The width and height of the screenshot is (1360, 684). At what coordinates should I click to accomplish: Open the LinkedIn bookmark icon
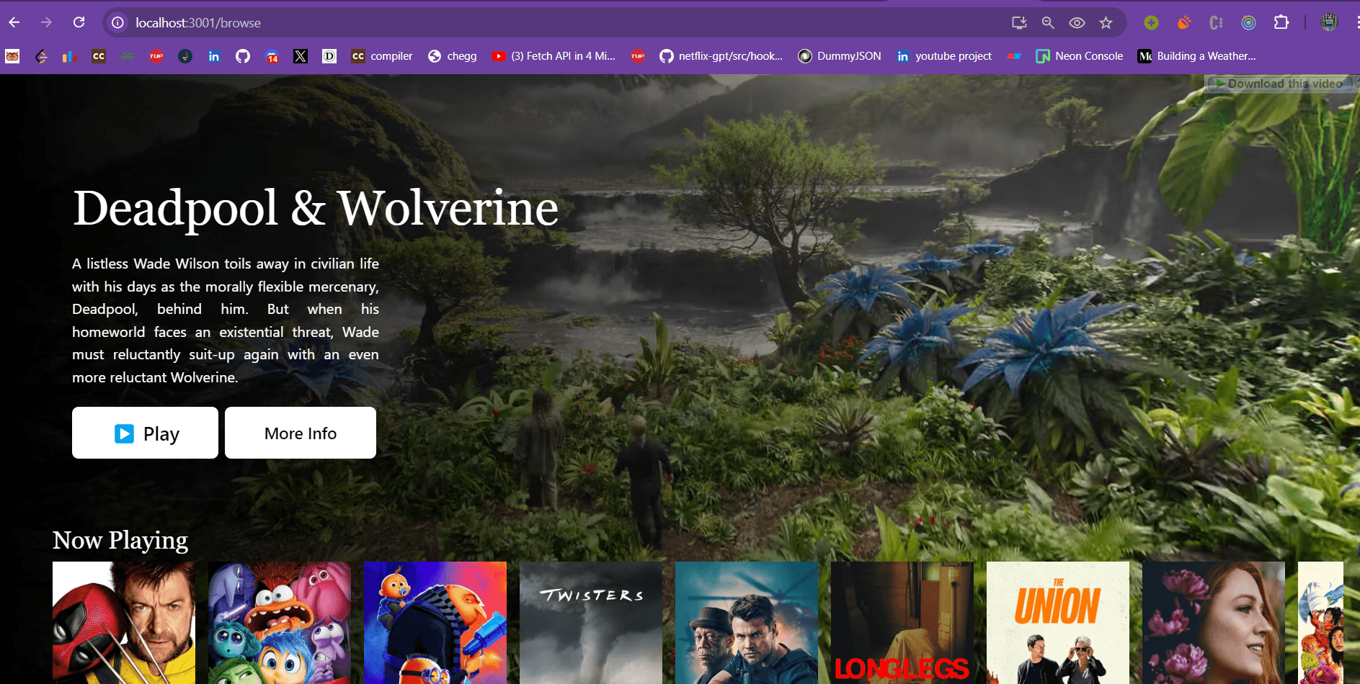[x=214, y=56]
